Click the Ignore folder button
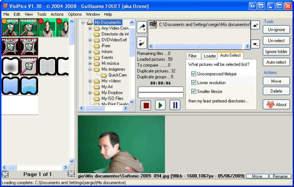Screen dimensions: 294x187 pyautogui.click(x=276, y=51)
